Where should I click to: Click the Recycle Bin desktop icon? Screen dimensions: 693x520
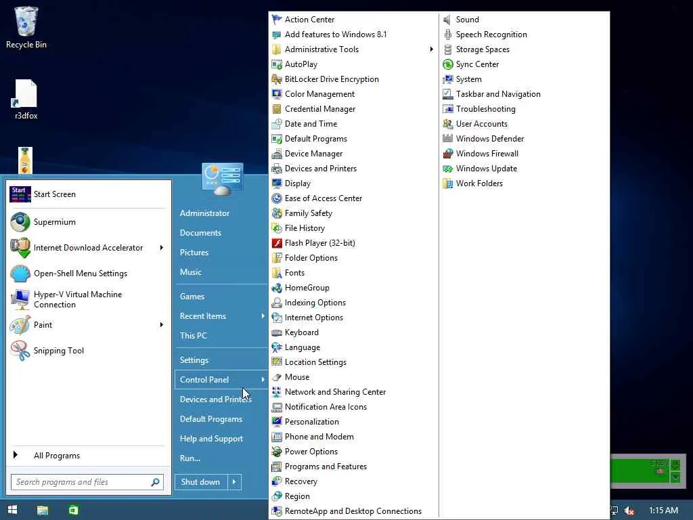pos(26,27)
